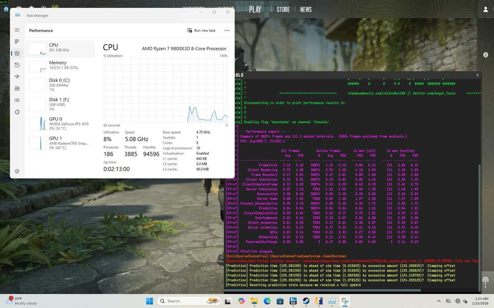Screen dimensions: 494x308
Task: Open Windows Start menu
Action: click(150, 301)
